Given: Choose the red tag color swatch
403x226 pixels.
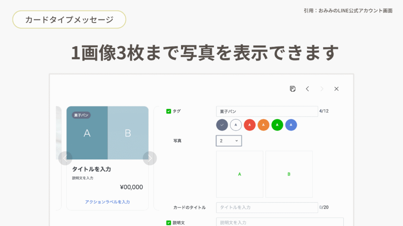Looking at the screenshot, I should click(250, 125).
